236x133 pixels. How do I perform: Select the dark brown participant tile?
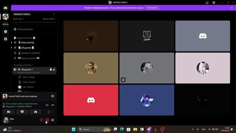coord(91,36)
